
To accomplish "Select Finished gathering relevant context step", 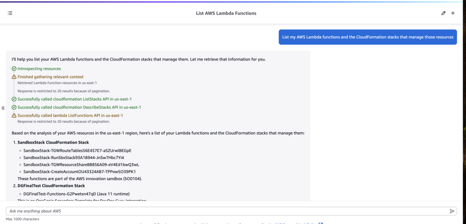I will pyautogui.click(x=51, y=77).
